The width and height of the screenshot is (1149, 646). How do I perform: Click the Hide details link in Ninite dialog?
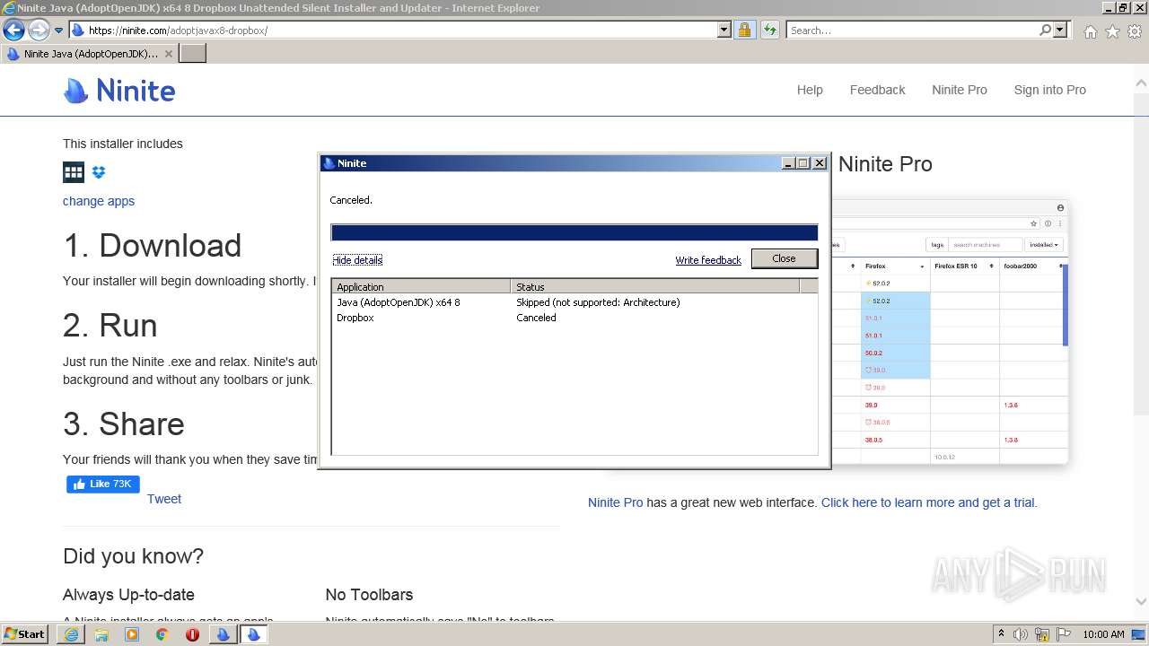pyautogui.click(x=357, y=260)
